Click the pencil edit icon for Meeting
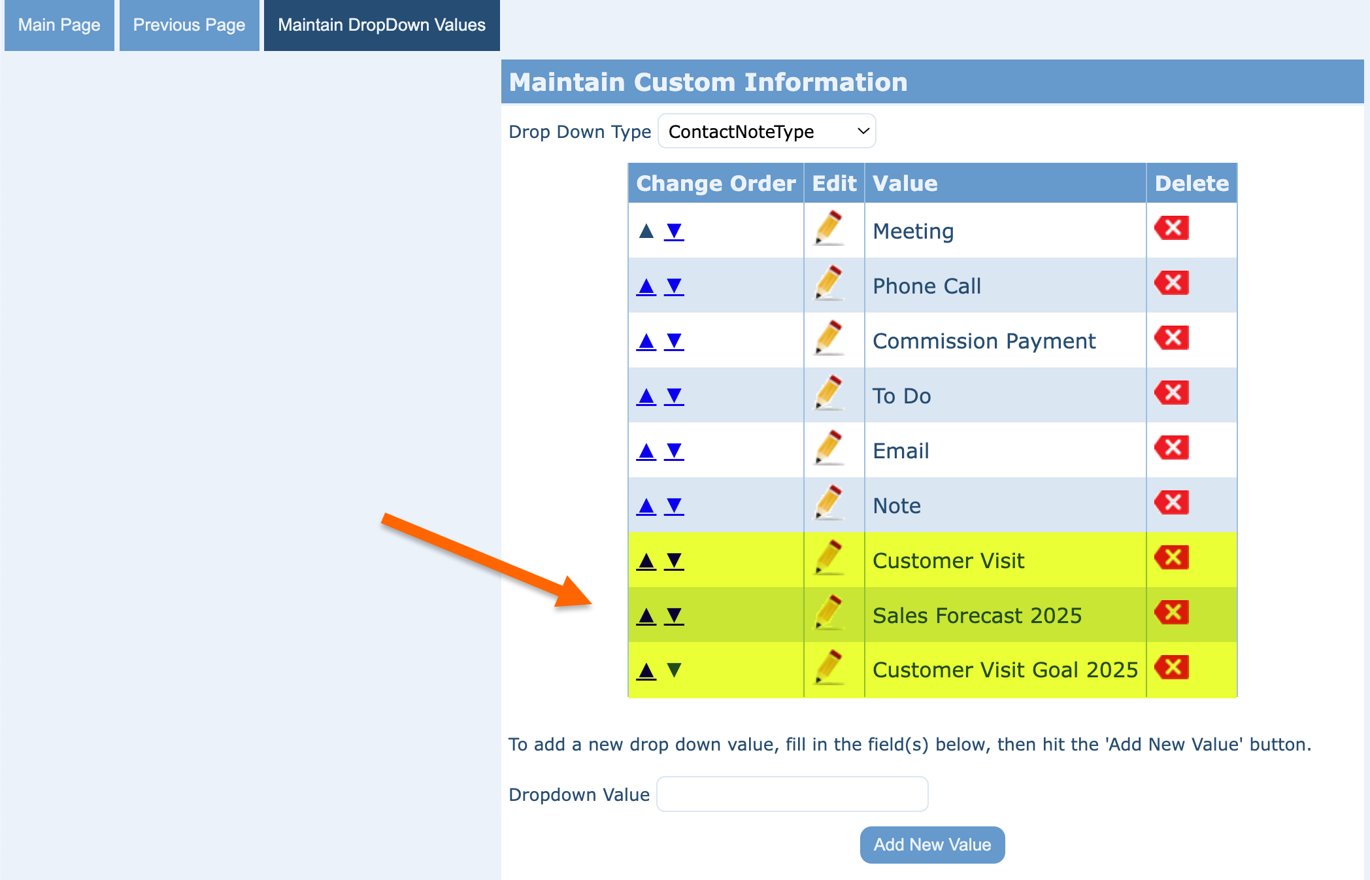Viewport: 1370px width, 880px height. pos(829,228)
